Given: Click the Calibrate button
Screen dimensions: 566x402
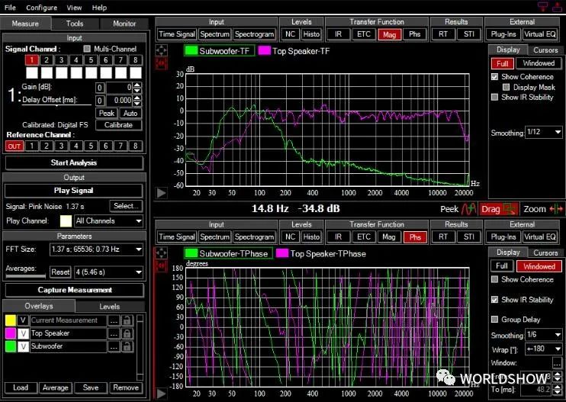Looking at the screenshot, I should pyautogui.click(x=118, y=125).
